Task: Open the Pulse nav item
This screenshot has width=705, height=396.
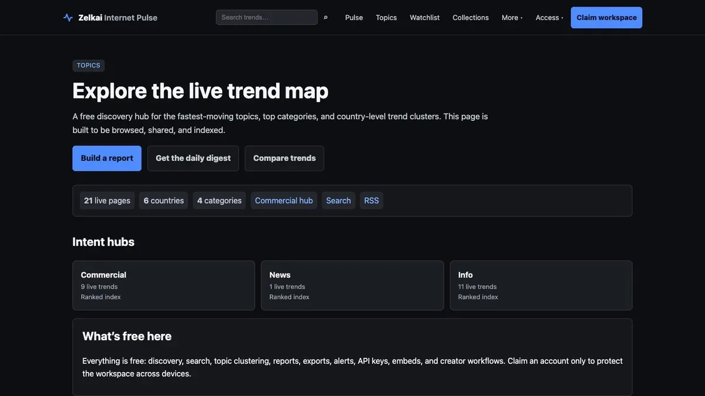Action: click(354, 18)
